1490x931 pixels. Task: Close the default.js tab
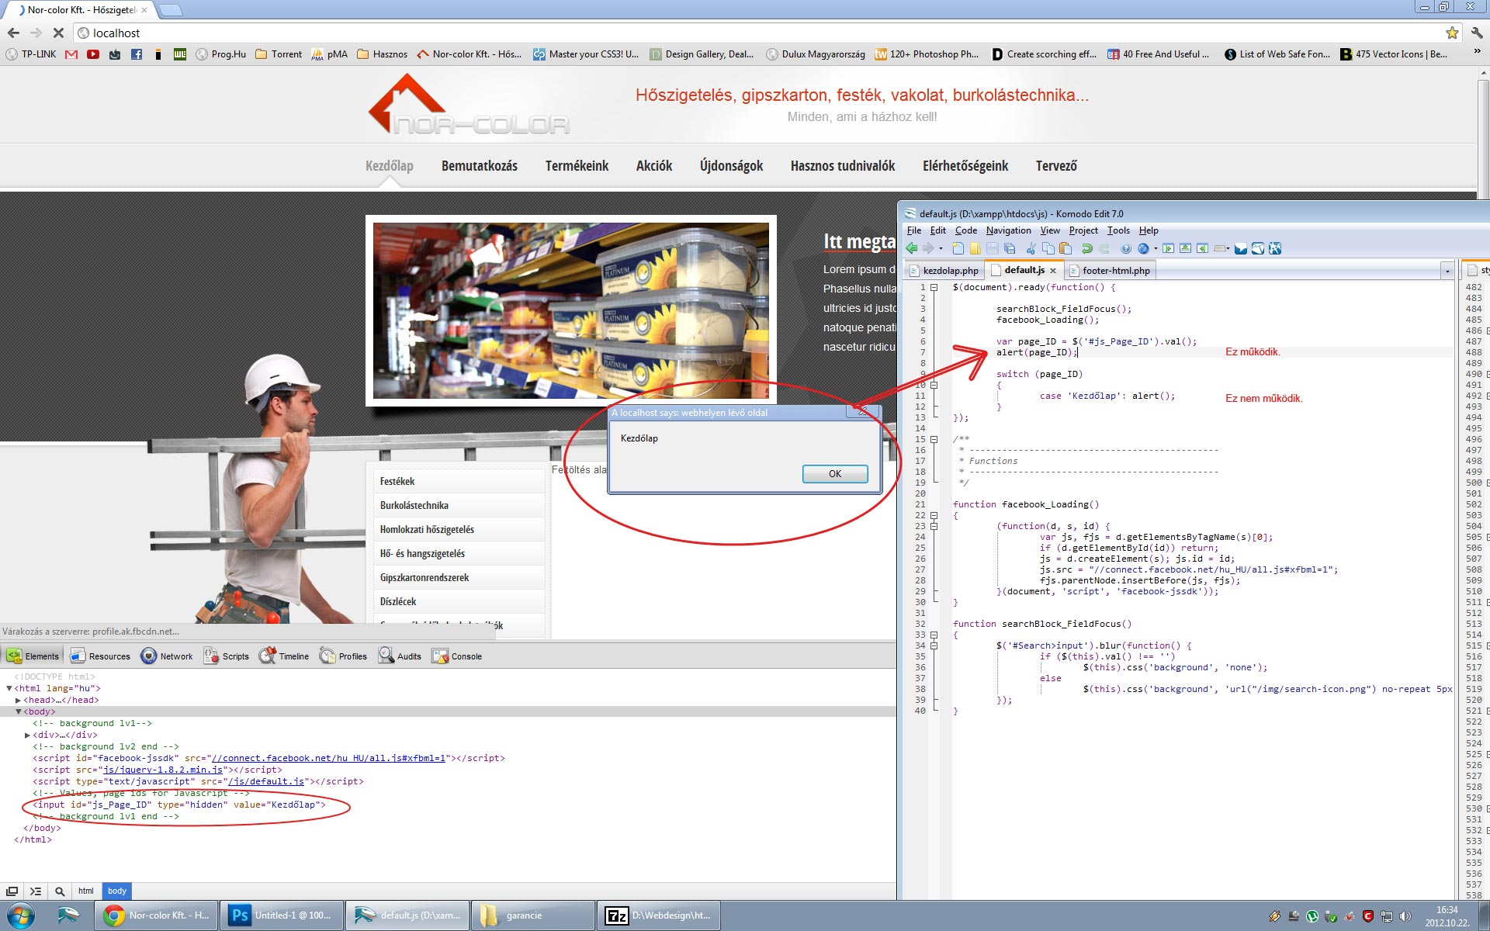[x=1053, y=271]
